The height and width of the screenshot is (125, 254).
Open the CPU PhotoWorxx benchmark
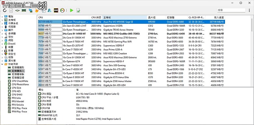pyautogui.click(x=21, y=84)
